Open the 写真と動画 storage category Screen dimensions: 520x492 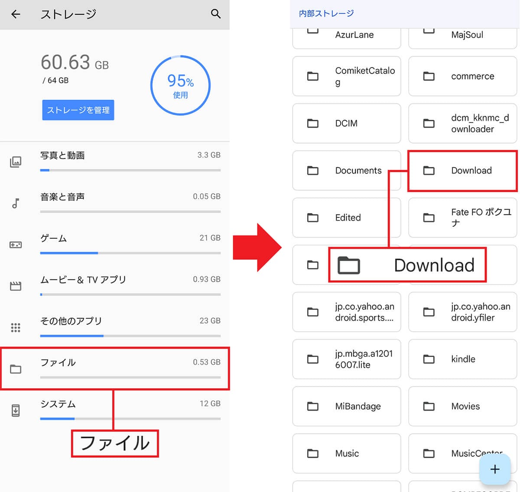(115, 162)
